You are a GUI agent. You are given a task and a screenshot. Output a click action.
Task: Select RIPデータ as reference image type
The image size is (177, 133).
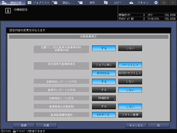tap(104, 115)
